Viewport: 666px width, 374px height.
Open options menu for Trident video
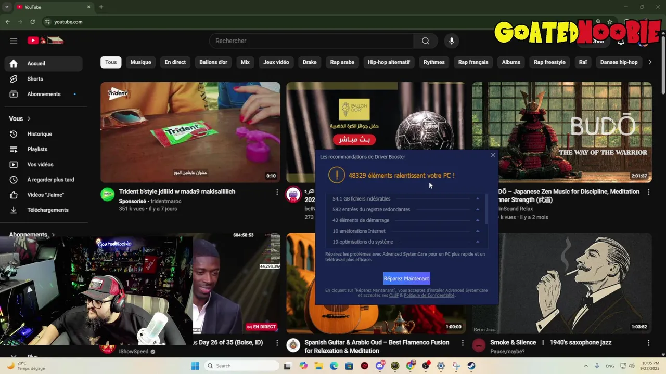point(277,192)
